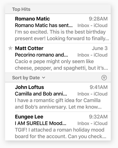Screen dimensions: 118x148
Task: Select Matt Cotter's Pecorino romano message
Action: 58,58
